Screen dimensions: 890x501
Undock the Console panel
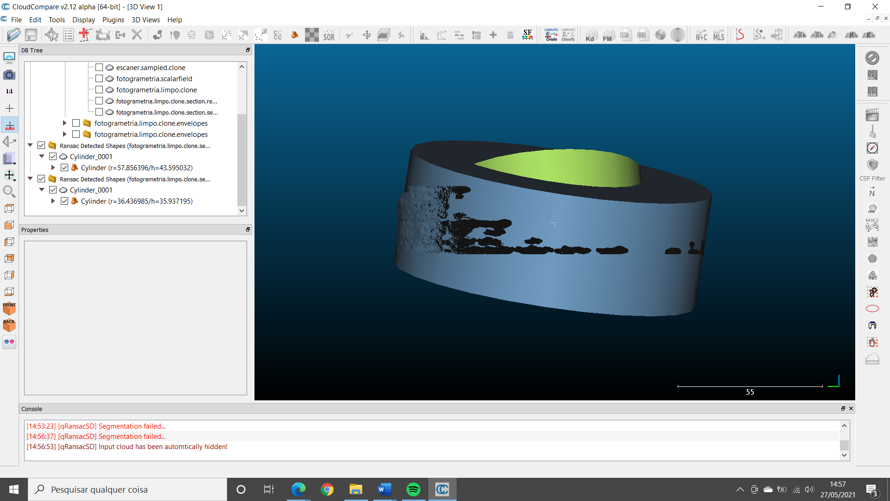[843, 409]
